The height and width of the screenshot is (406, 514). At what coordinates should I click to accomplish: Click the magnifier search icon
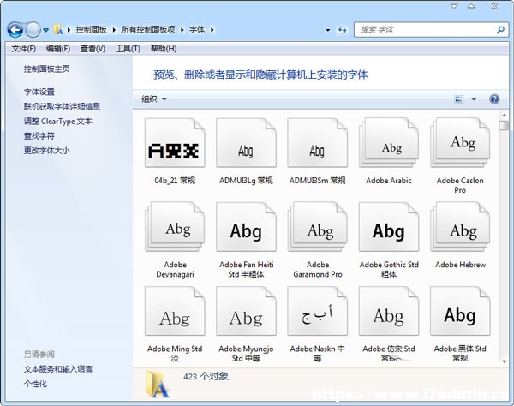click(500, 30)
